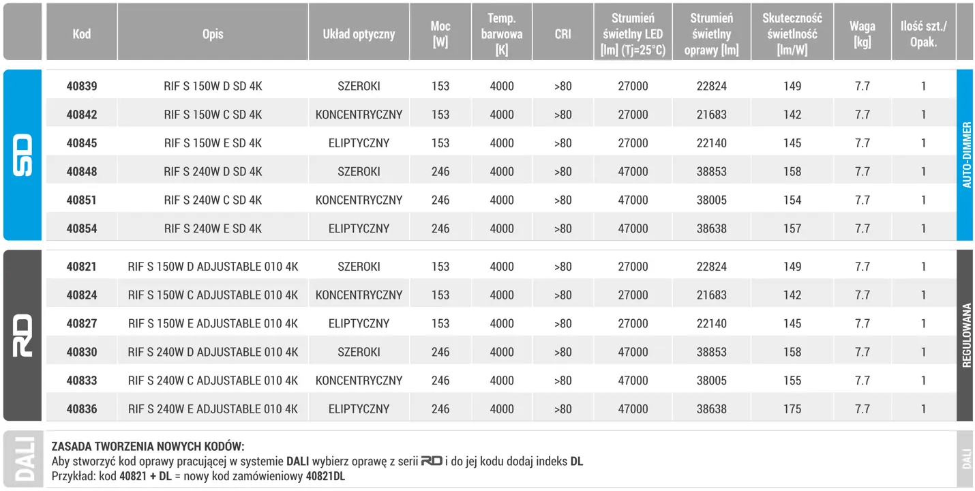Click the inline RD logo in DALI instructions
This screenshot has height=491, width=975.
pyautogui.click(x=432, y=461)
